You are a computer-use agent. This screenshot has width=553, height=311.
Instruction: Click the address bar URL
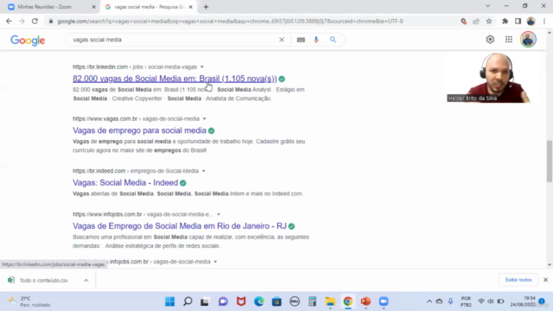(x=230, y=21)
